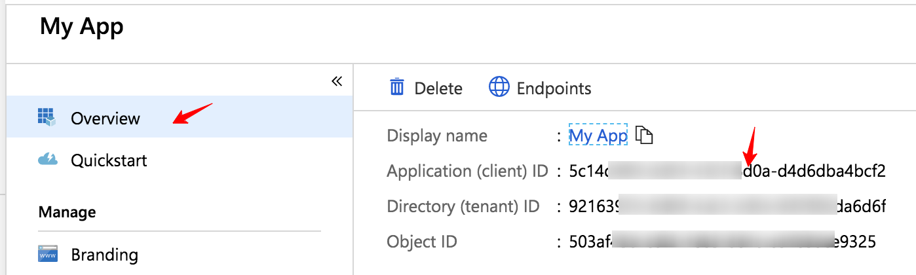Open Endpoints from the toolbar
Image resolution: width=916 pixels, height=275 pixels.
554,88
